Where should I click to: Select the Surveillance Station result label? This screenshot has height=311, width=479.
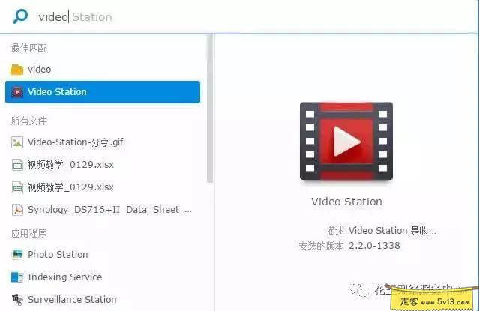[x=72, y=300]
